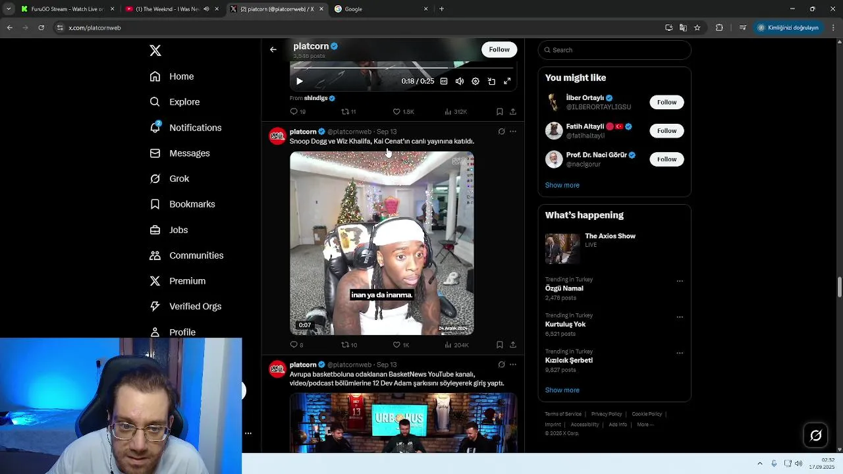Go to Home in the sidebar

(x=171, y=76)
